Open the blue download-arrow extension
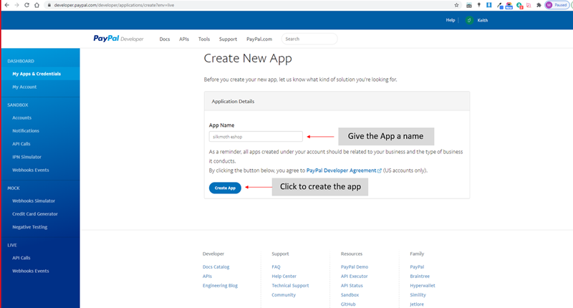This screenshot has height=308, width=573. tap(489, 5)
